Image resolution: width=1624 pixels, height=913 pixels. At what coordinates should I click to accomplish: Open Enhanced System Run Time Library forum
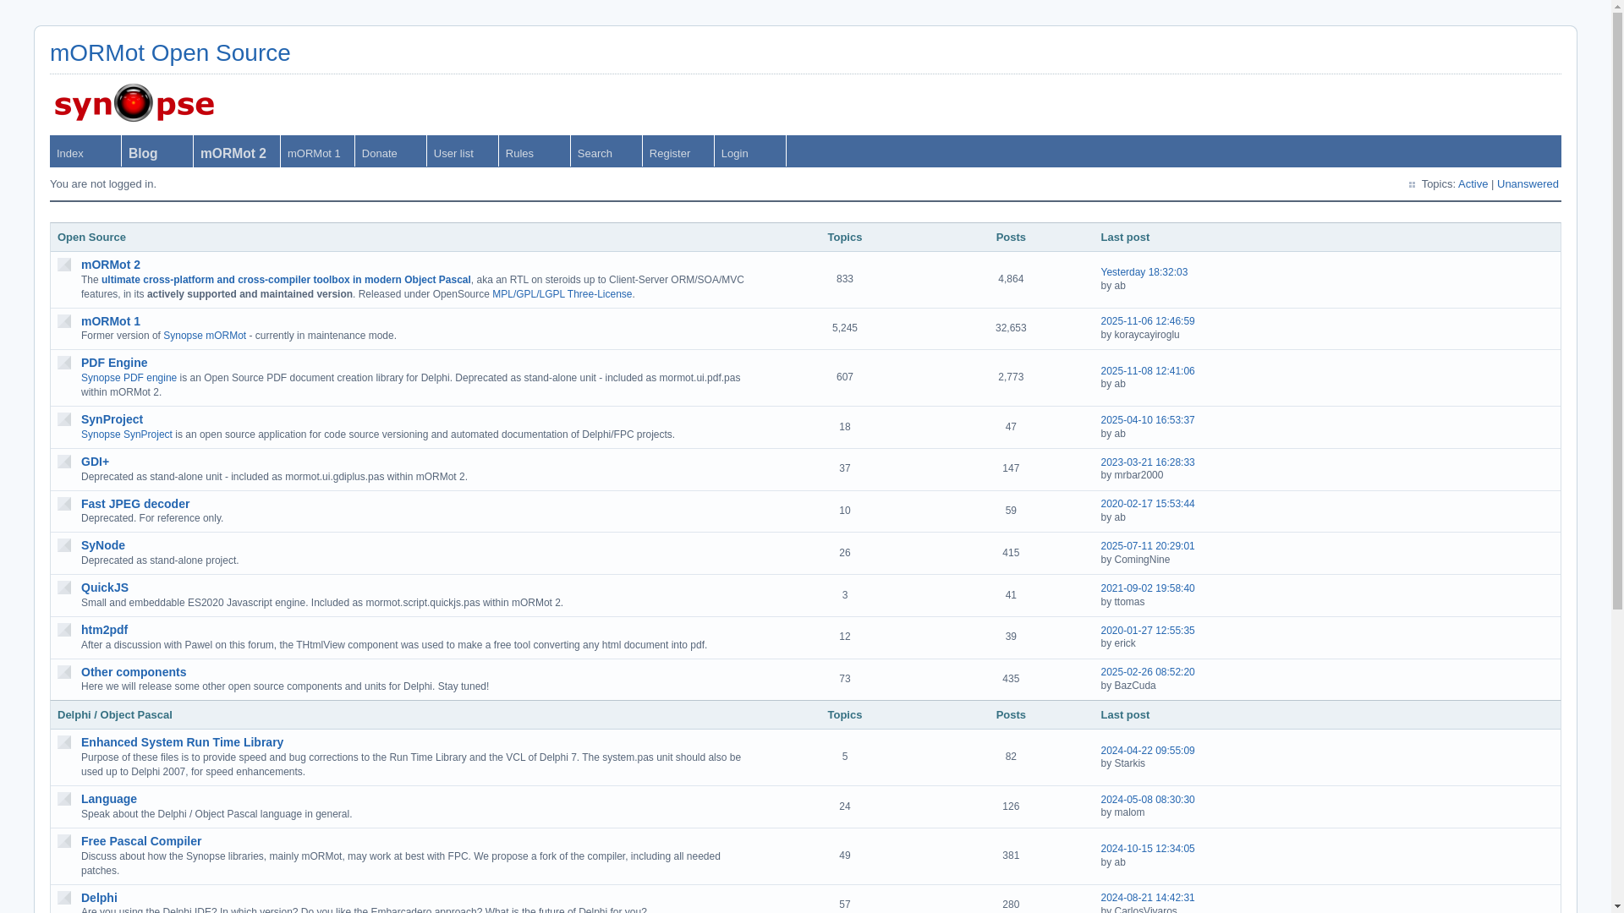[x=182, y=742]
